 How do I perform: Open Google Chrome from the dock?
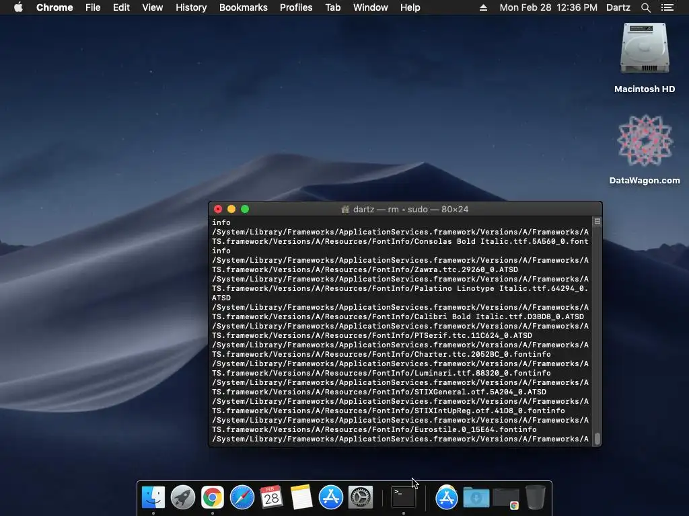point(212,498)
